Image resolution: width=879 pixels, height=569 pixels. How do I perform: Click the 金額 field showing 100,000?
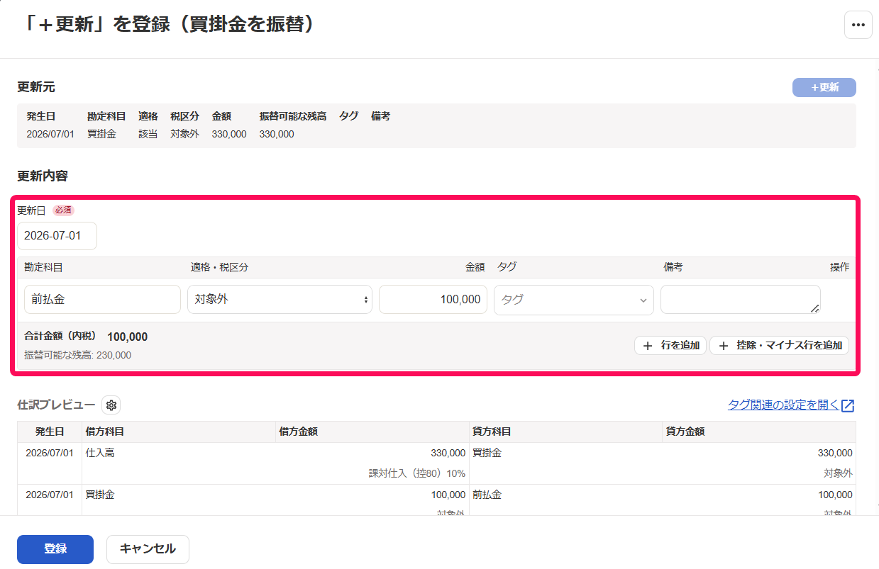433,300
